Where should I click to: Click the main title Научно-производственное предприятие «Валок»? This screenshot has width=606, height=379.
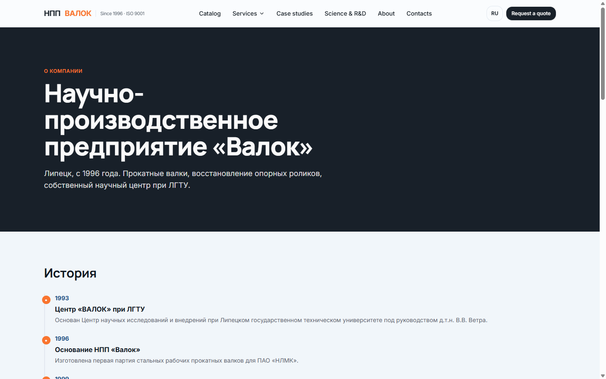pos(178,120)
